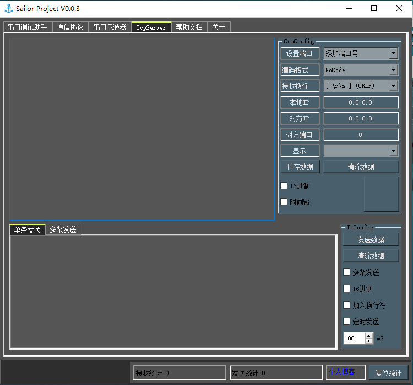The image size is (413, 385).
Task: Maximize the Sailor Project window
Action: [x=374, y=8]
